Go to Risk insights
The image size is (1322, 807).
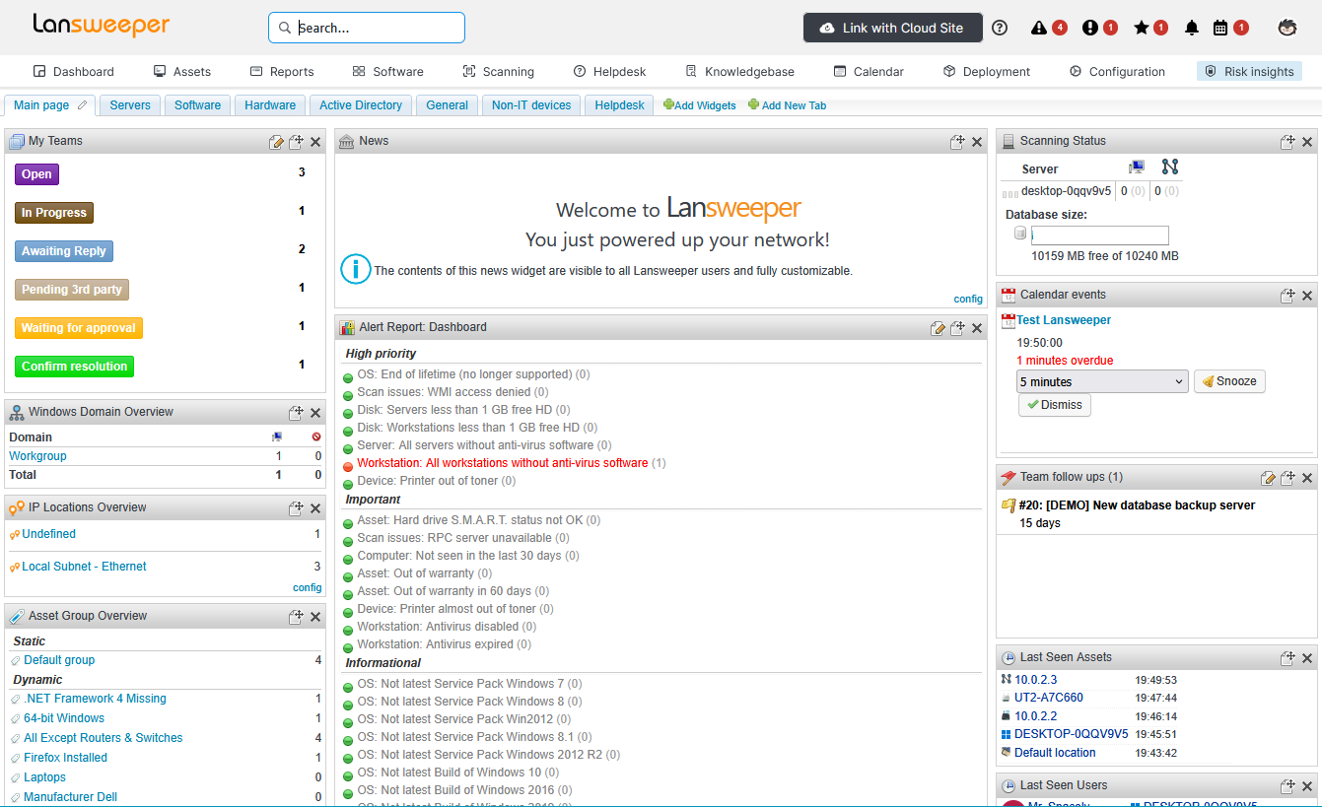[1249, 71]
